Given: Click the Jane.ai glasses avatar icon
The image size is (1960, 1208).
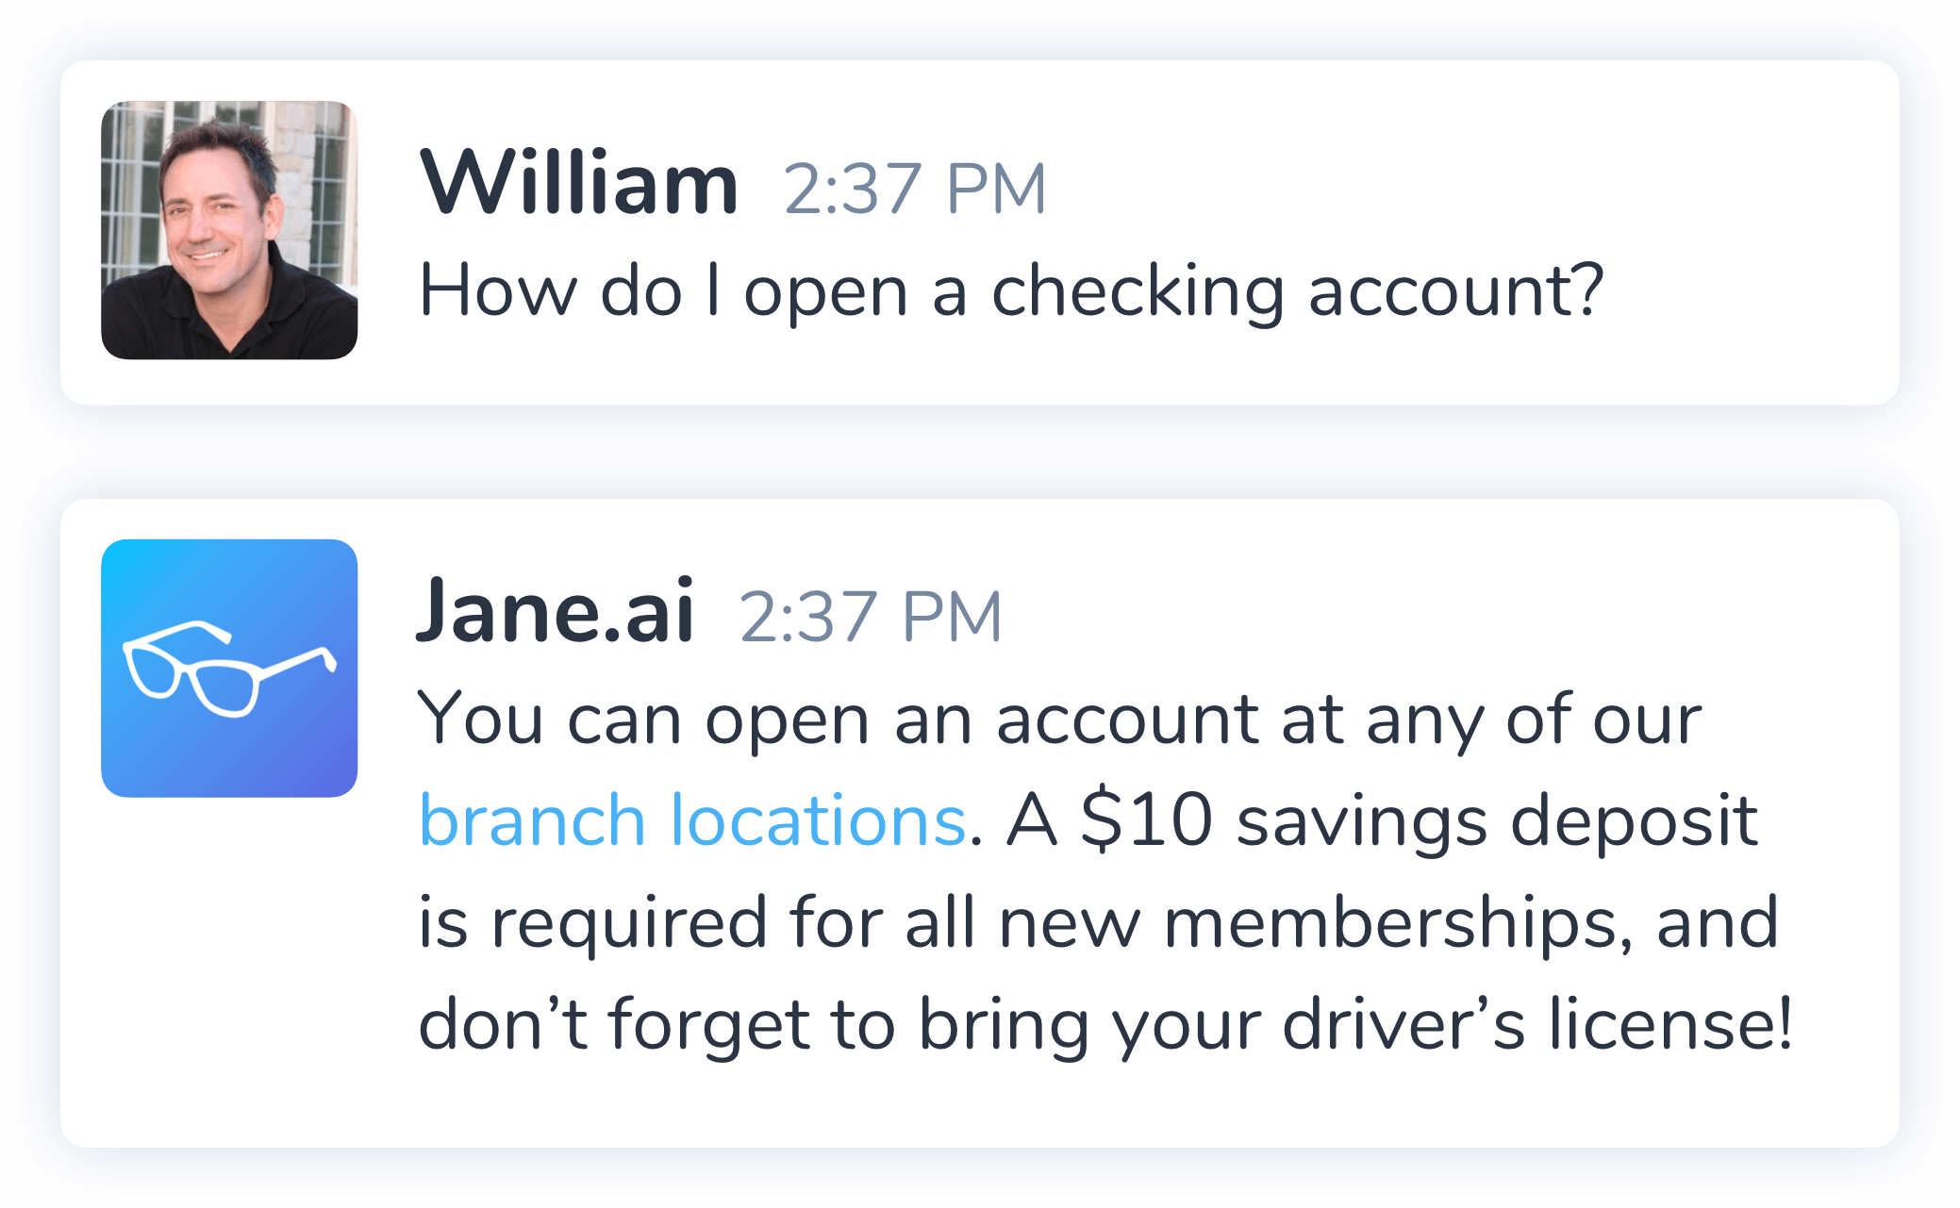Looking at the screenshot, I should coord(229,668).
